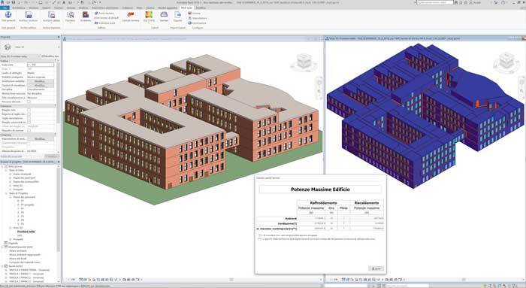Click Modifica for Impostazioni di rendering row
Image resolution: width=526 pixels, height=288 pixels.
40,138
